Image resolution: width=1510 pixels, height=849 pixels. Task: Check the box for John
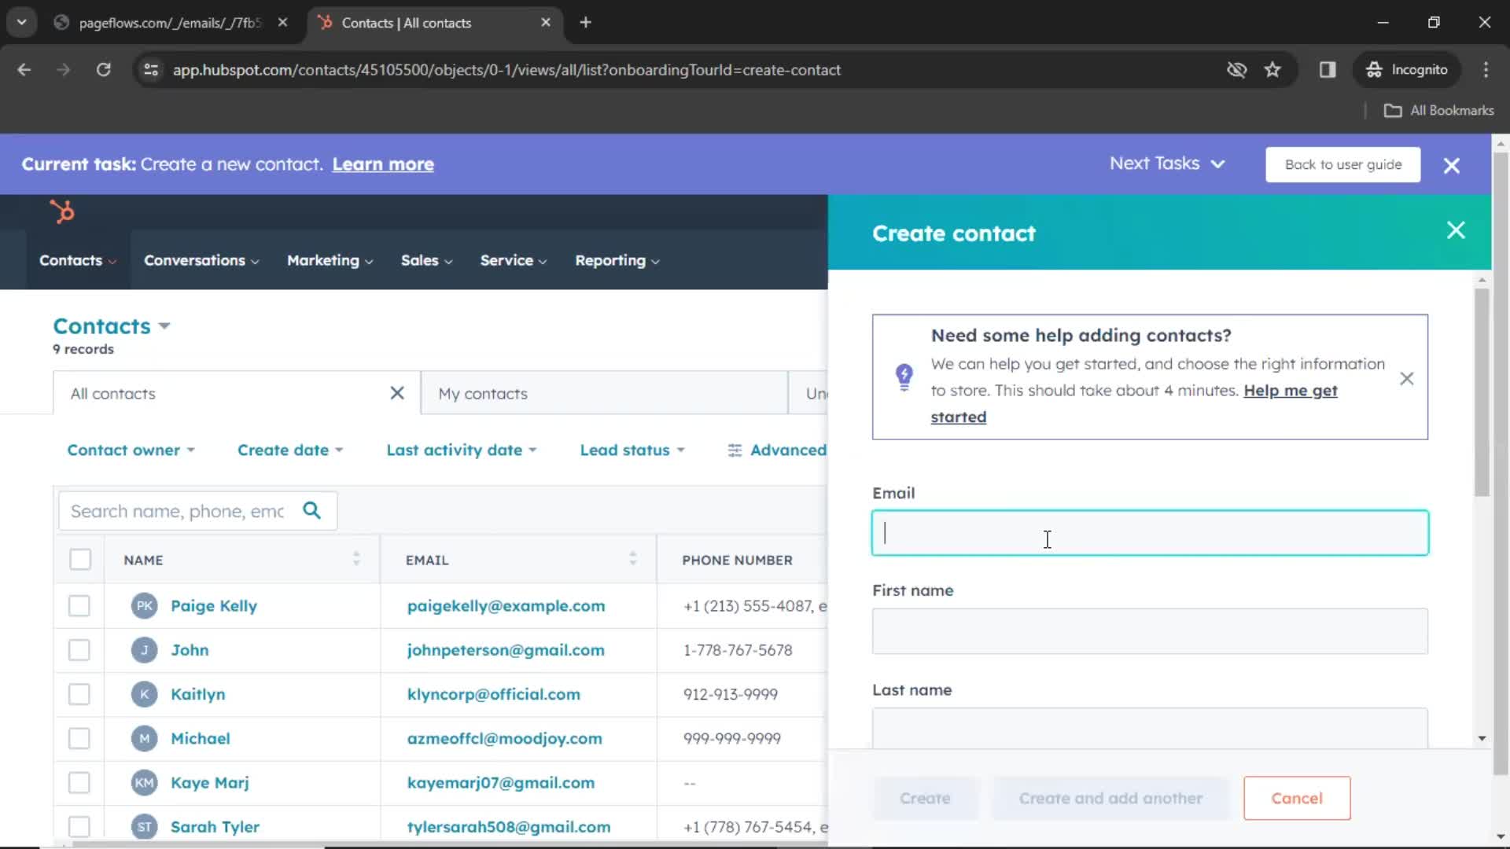[x=79, y=650]
